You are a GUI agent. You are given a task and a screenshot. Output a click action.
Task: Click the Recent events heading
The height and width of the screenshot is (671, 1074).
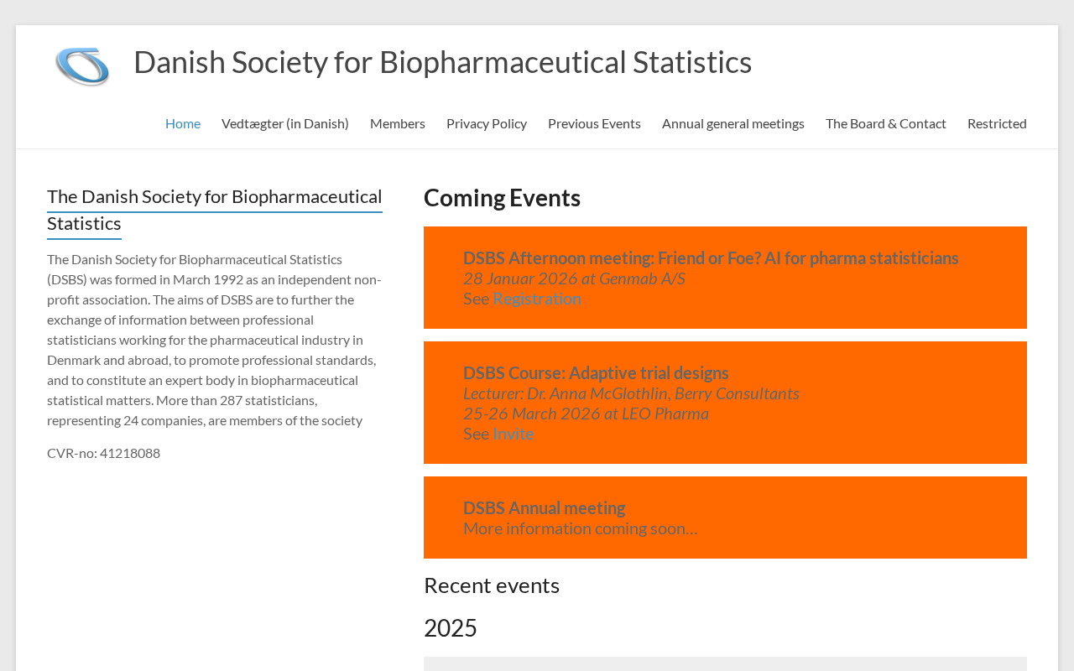[x=492, y=585]
